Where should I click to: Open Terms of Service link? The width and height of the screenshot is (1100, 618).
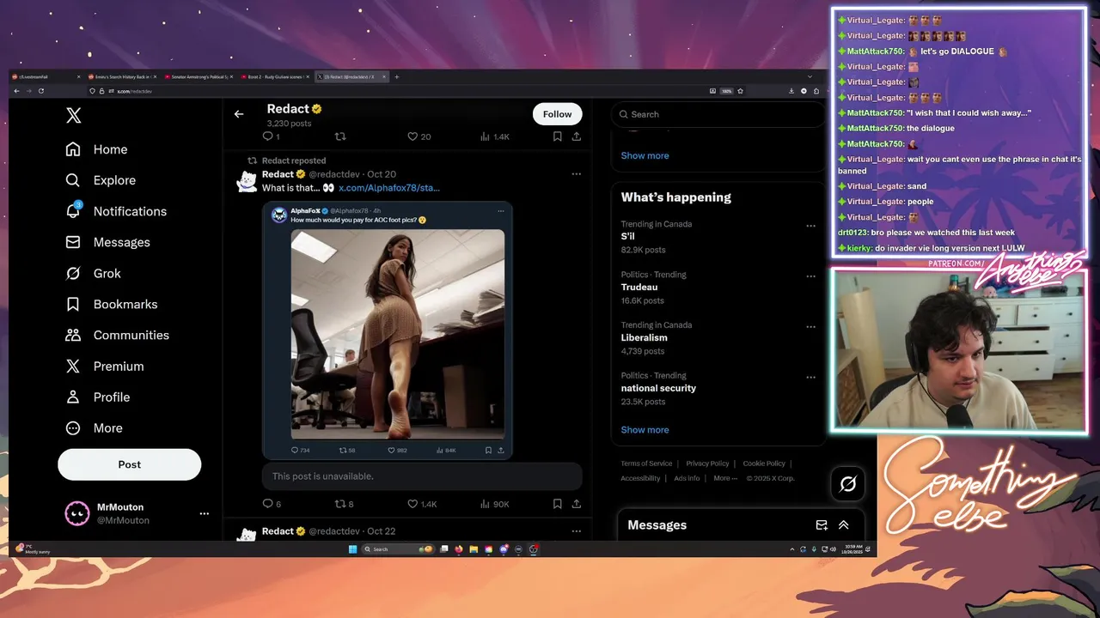pyautogui.click(x=646, y=463)
